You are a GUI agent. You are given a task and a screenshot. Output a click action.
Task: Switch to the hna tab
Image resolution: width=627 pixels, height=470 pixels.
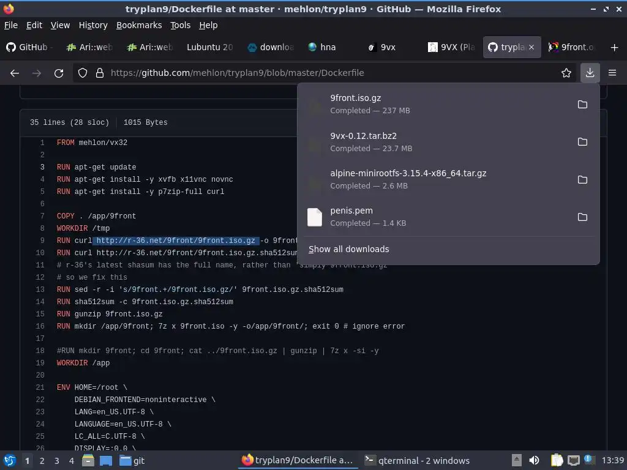[328, 47]
